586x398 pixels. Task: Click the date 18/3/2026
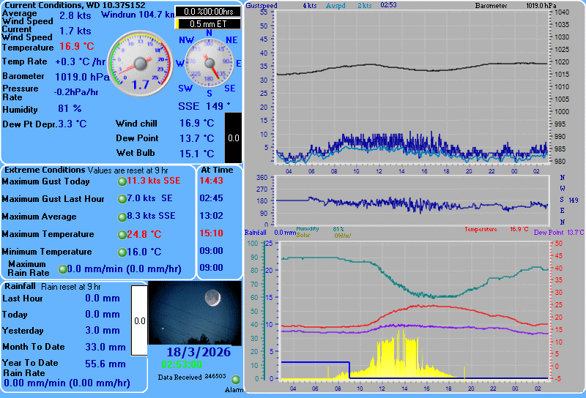194,352
